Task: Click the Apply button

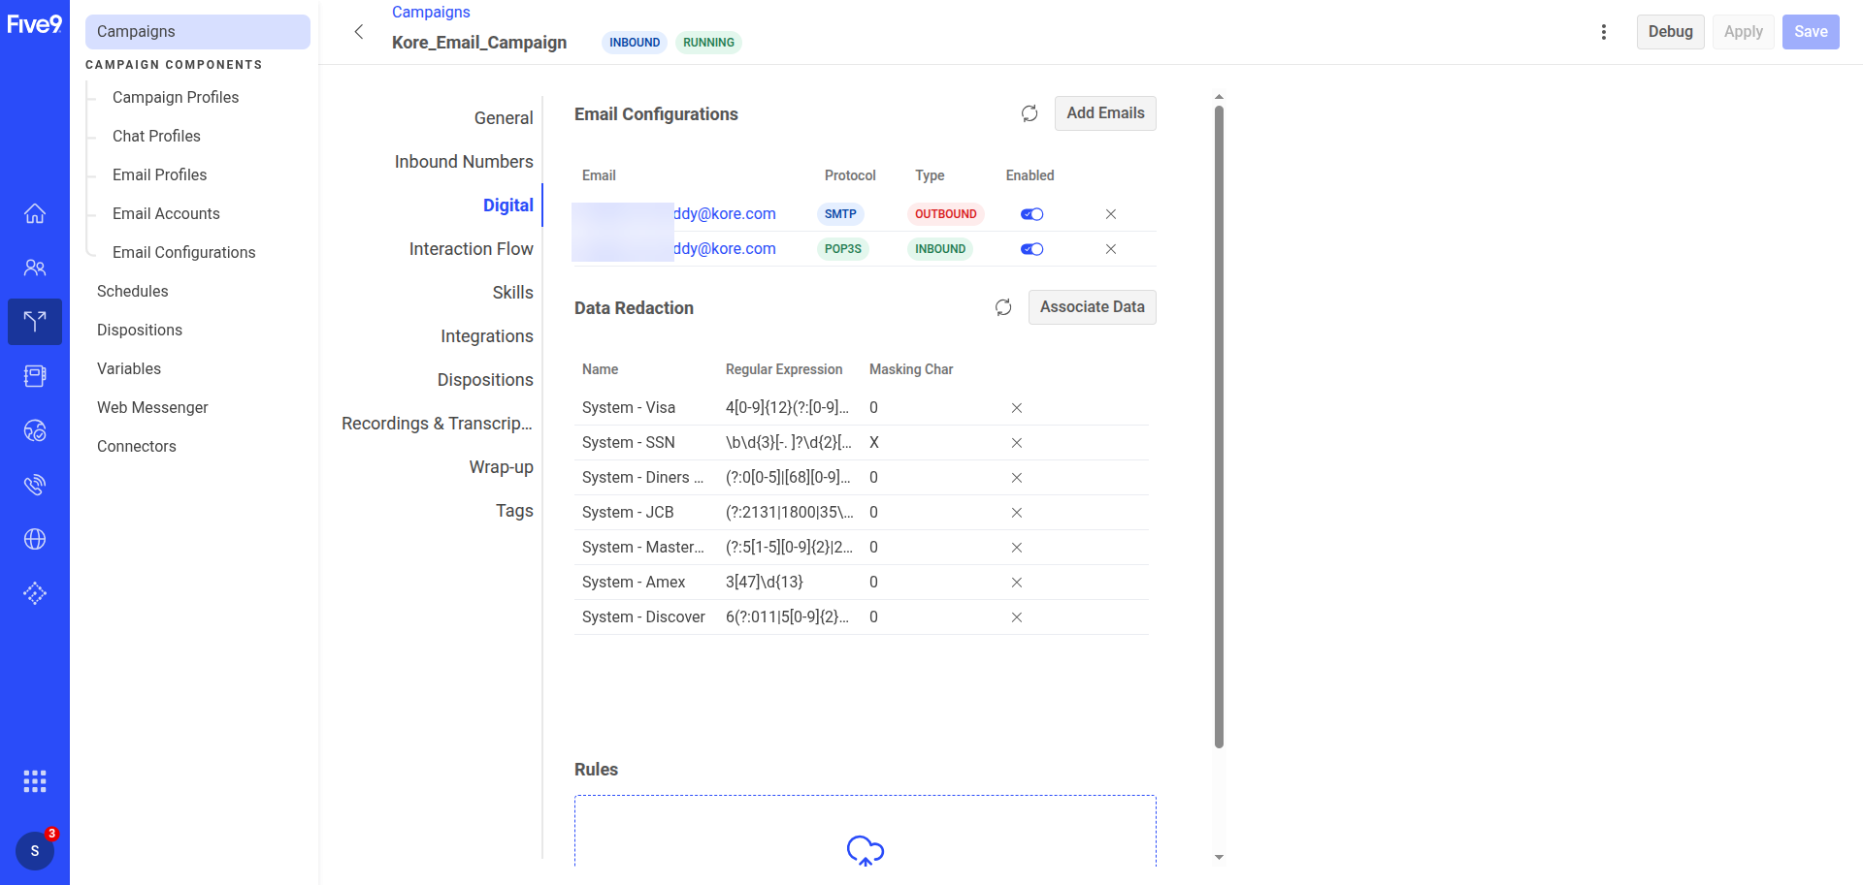Action: (1743, 32)
